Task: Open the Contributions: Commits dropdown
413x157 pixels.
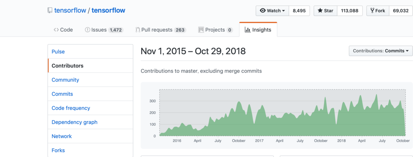Action: click(381, 51)
